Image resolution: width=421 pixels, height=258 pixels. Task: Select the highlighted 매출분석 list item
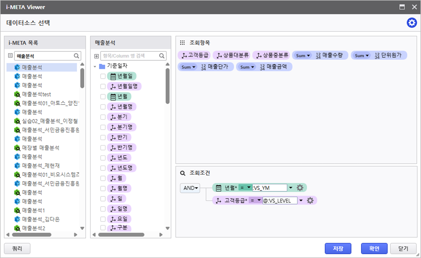42,67
